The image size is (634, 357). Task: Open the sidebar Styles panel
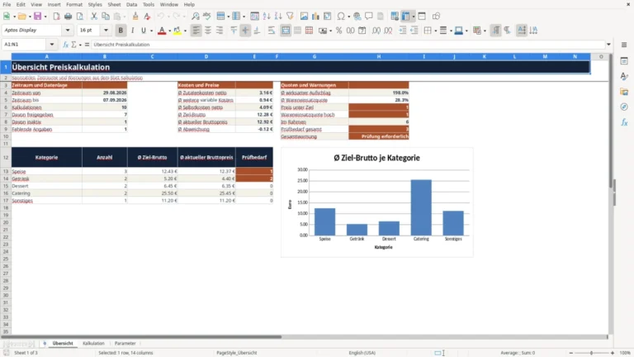point(624,77)
